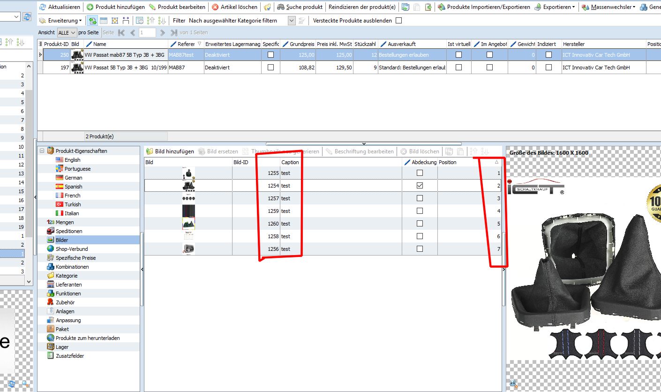
Task: Click the page number input field
Action: coord(147,33)
